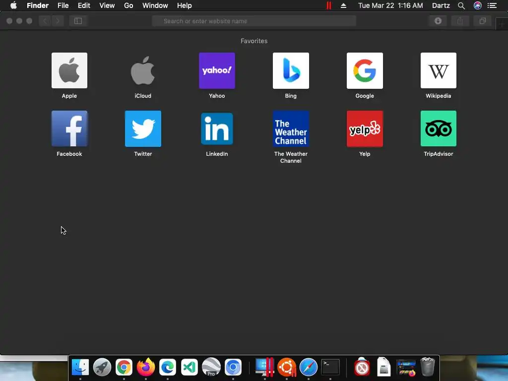Click the Safari forward button
This screenshot has width=508, height=381.
[58, 21]
